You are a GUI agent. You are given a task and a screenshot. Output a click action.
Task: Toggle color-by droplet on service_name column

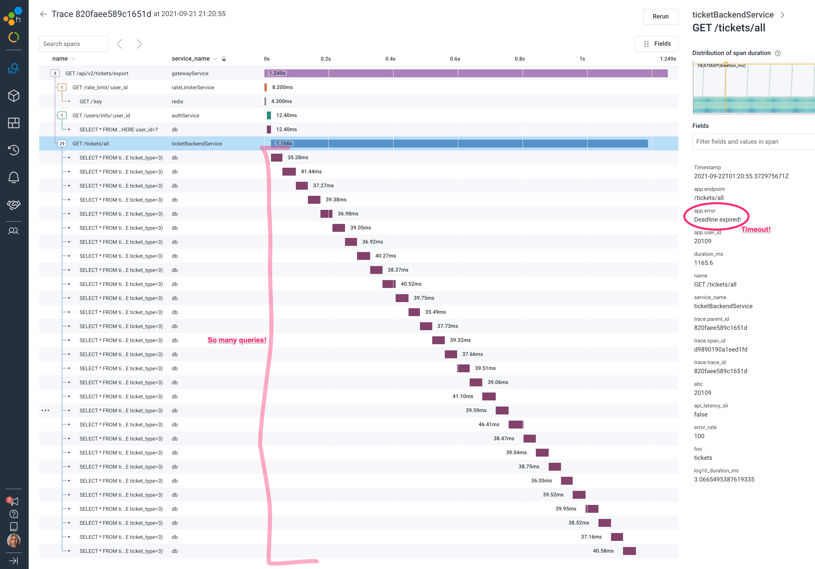coord(224,59)
